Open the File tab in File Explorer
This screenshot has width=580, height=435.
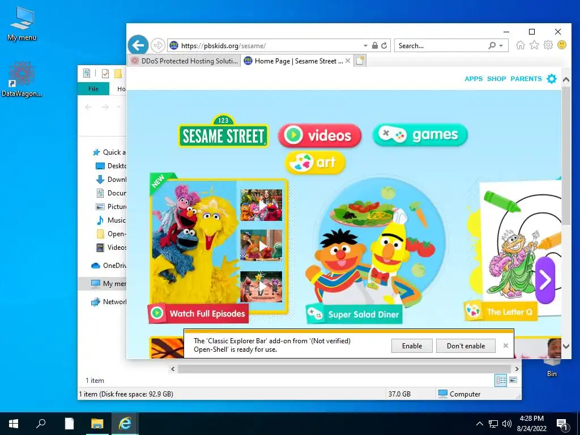[x=93, y=89]
